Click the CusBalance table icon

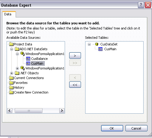point(28,59)
